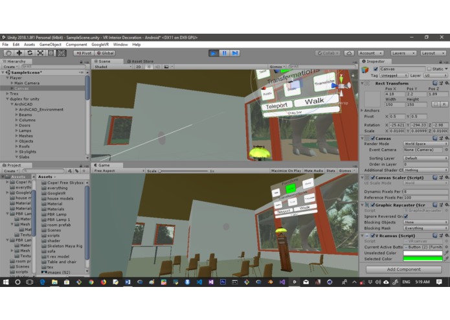
Task: Click the Pause button
Action: [x=224, y=53]
